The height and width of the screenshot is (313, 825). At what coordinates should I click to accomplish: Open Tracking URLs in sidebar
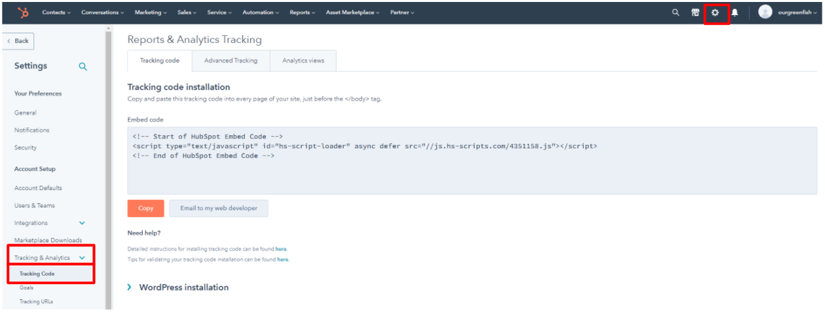click(36, 301)
